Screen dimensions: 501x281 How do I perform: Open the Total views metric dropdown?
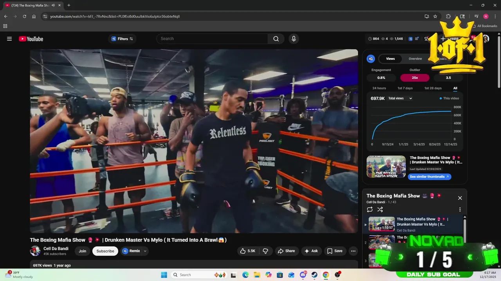(400, 98)
